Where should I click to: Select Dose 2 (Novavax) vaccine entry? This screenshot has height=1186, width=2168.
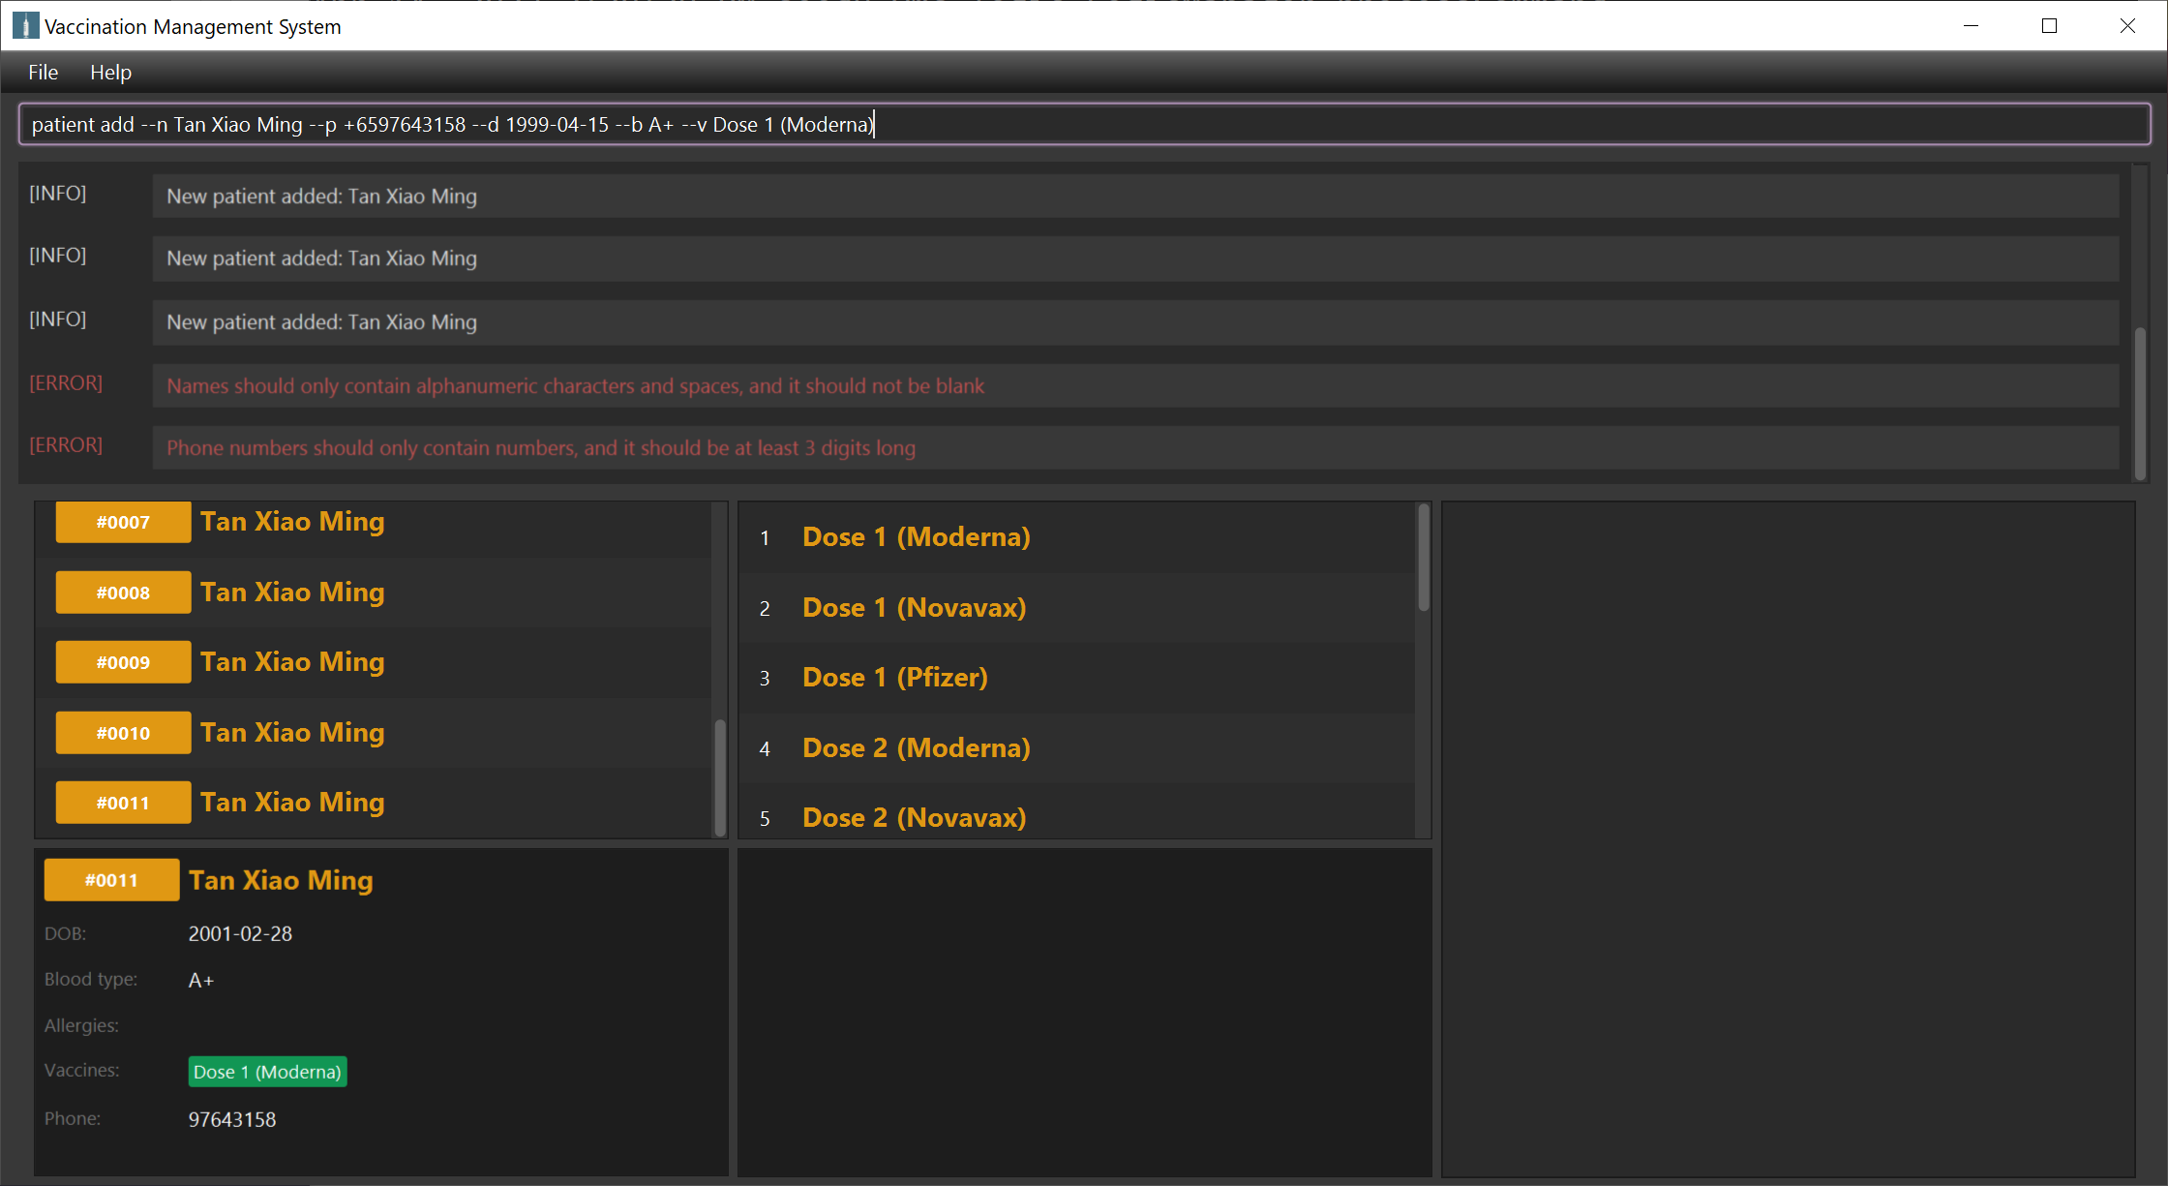(914, 818)
